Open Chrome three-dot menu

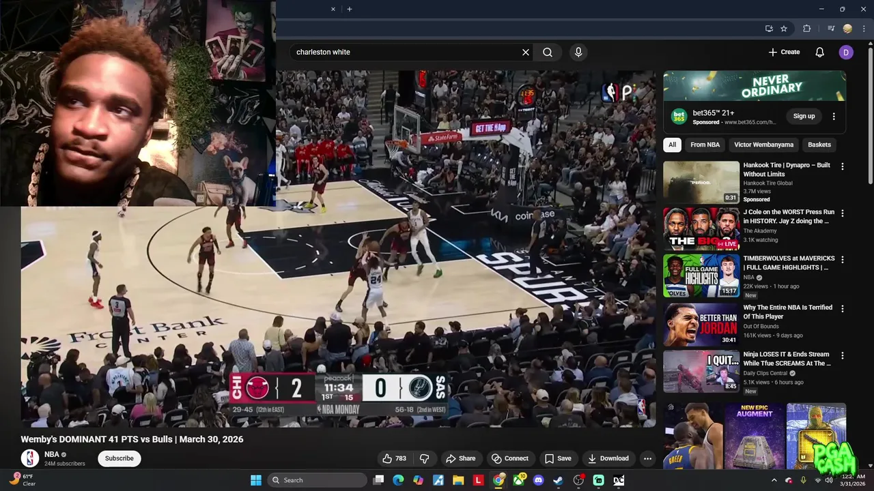pos(863,29)
